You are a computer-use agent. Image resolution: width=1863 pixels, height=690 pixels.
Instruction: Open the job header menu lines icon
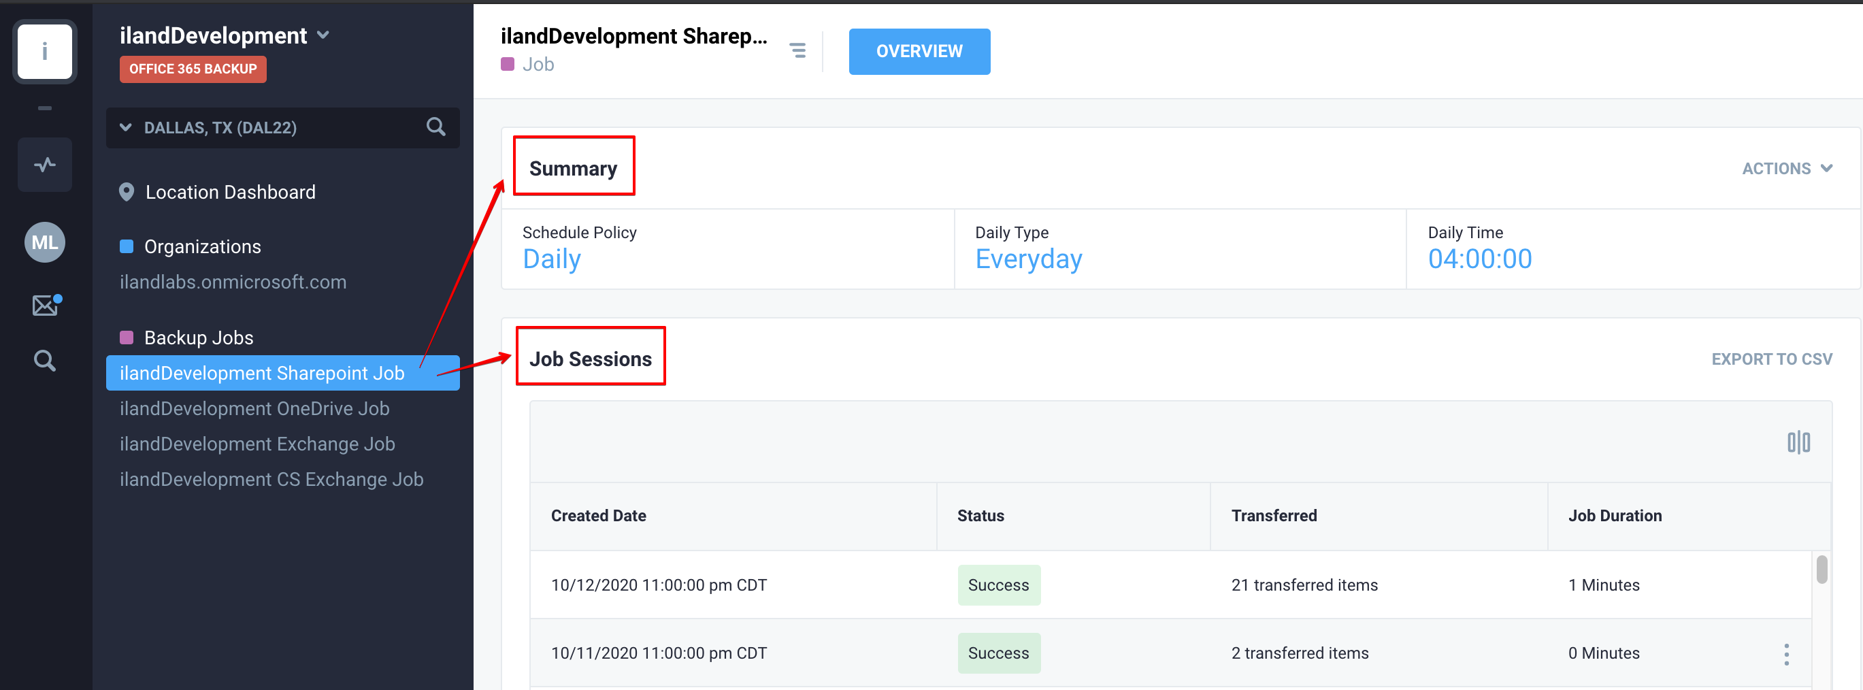point(797,50)
